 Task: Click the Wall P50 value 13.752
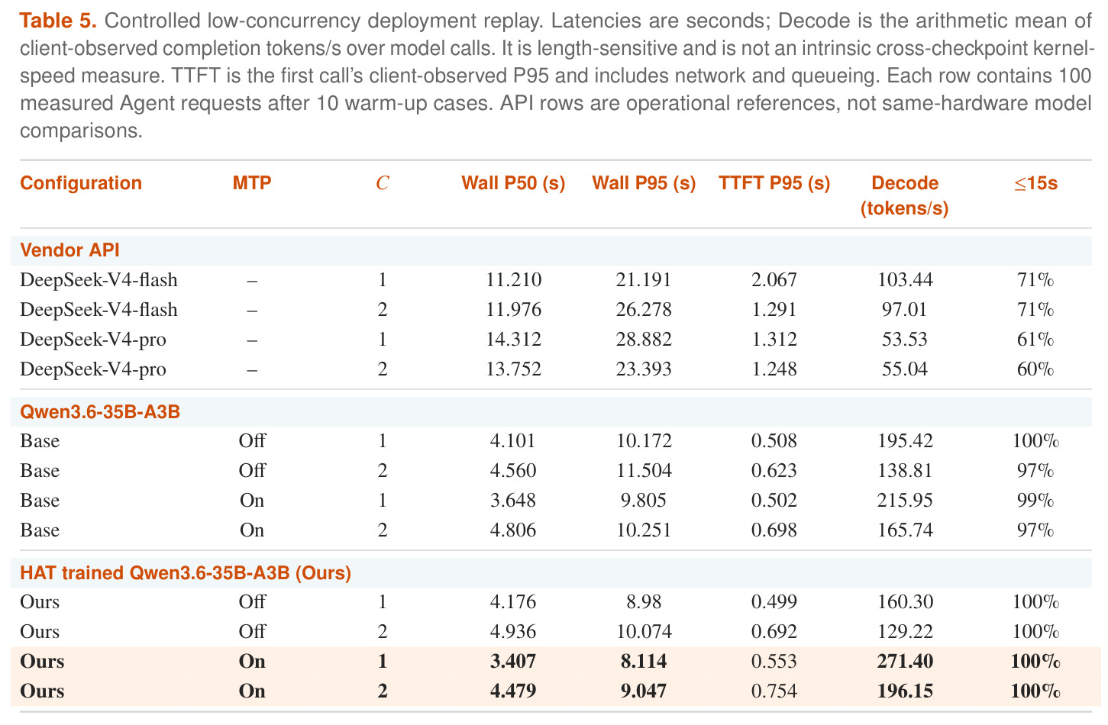click(x=513, y=369)
